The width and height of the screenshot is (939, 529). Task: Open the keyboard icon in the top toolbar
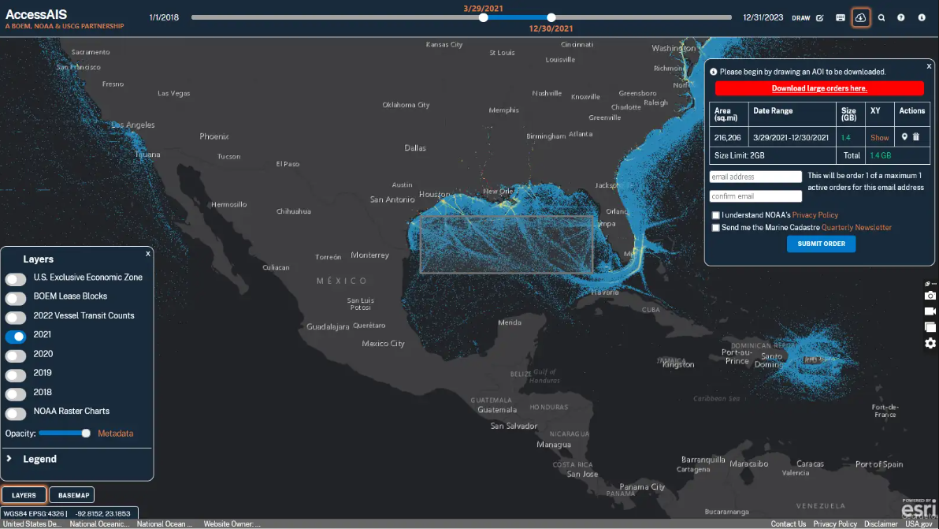point(841,18)
